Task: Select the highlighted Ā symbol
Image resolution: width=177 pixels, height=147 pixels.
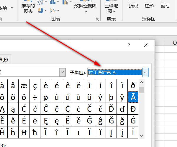Action: [x=133, y=96]
